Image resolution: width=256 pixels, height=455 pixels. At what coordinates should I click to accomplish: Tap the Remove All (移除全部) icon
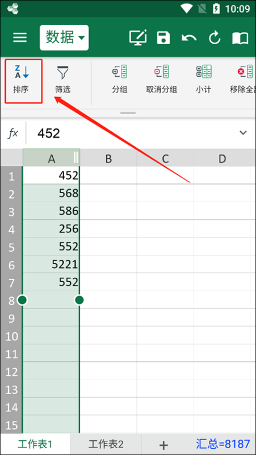246,72
